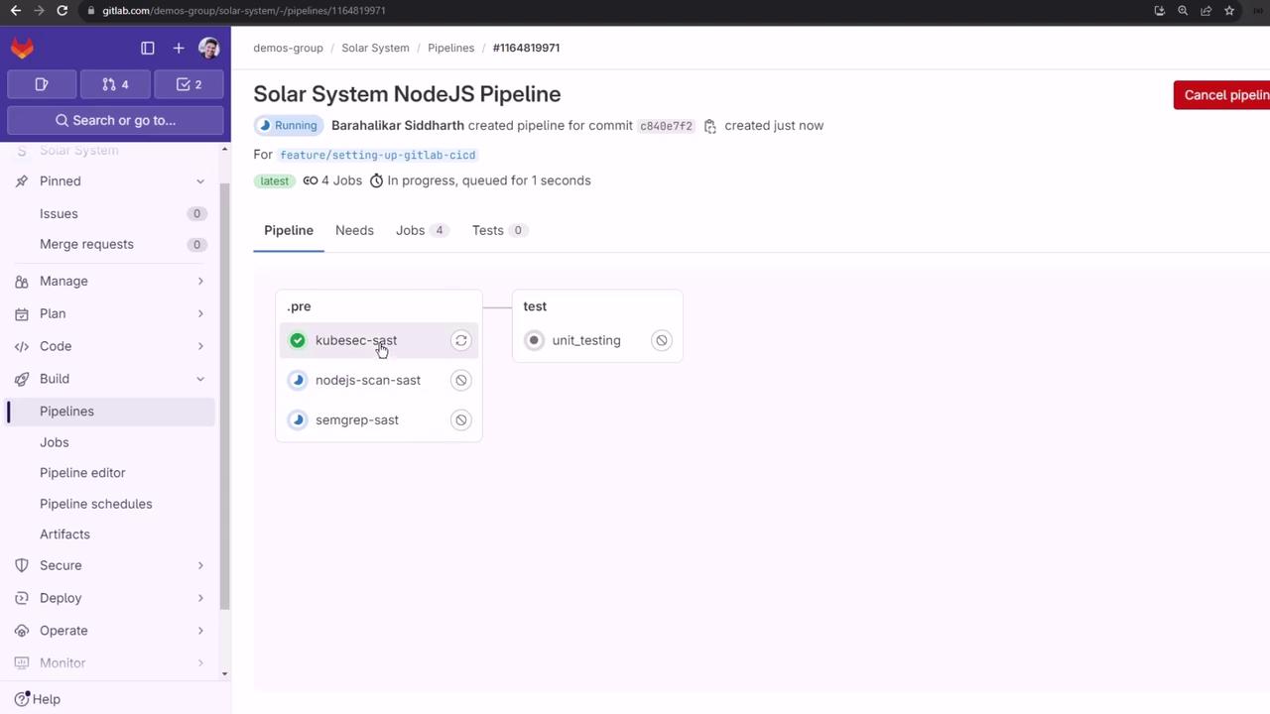Open merge requests counter showing 4
The image size is (1270, 714).
pos(115,84)
